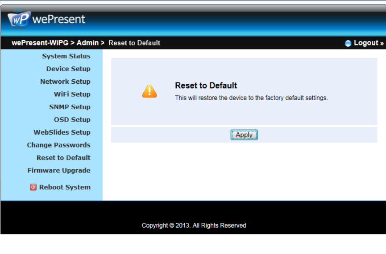Click the Apply button
Viewport: 386px width, 254px height.
pos(244,135)
